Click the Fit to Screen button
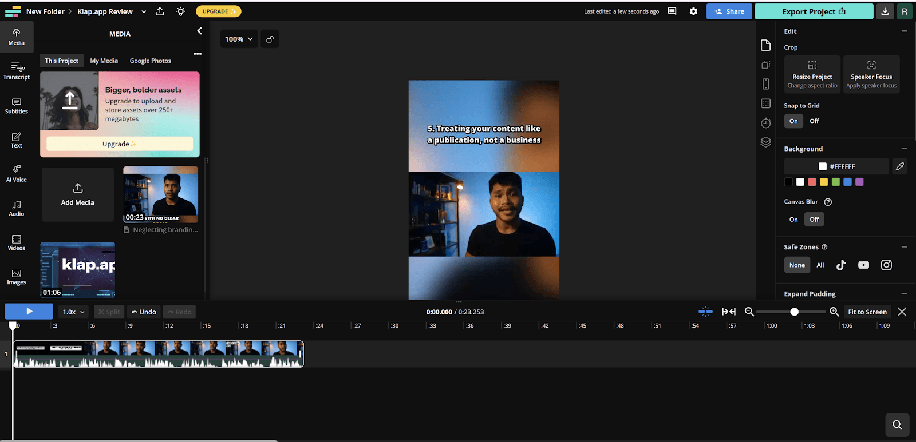916x442 pixels. (867, 312)
